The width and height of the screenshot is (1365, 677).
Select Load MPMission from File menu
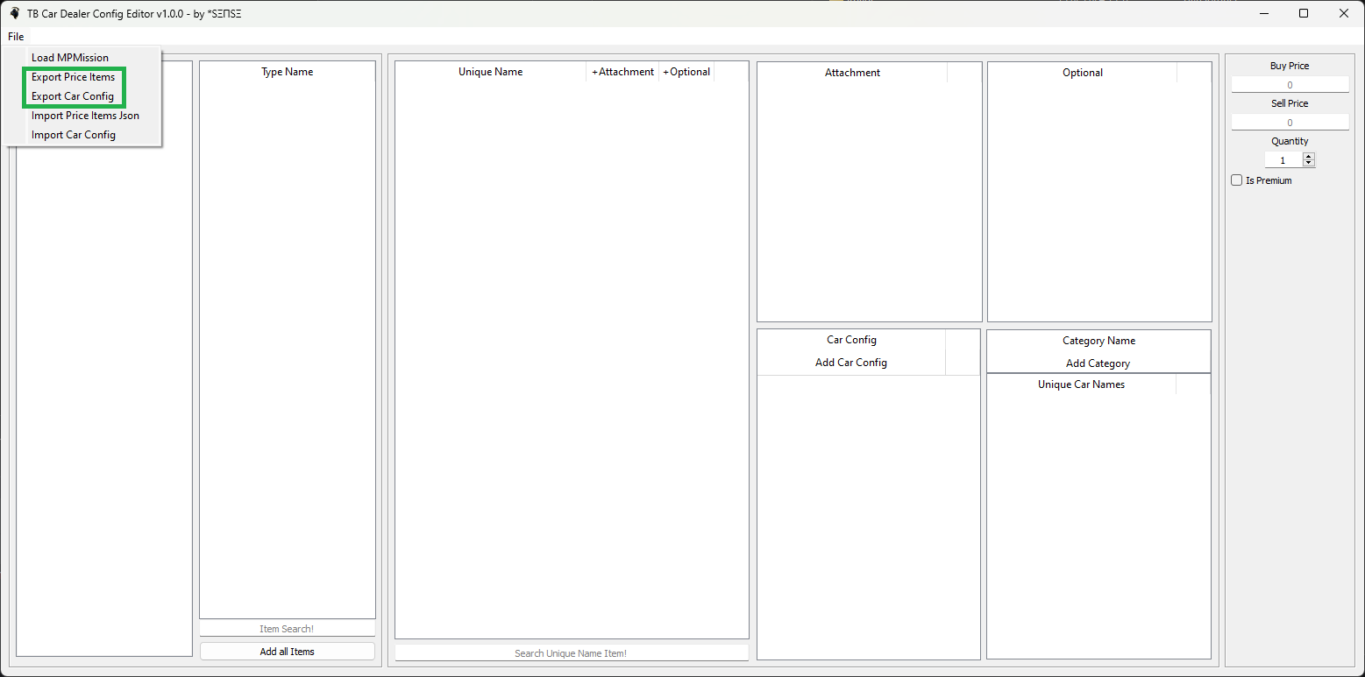(x=70, y=58)
